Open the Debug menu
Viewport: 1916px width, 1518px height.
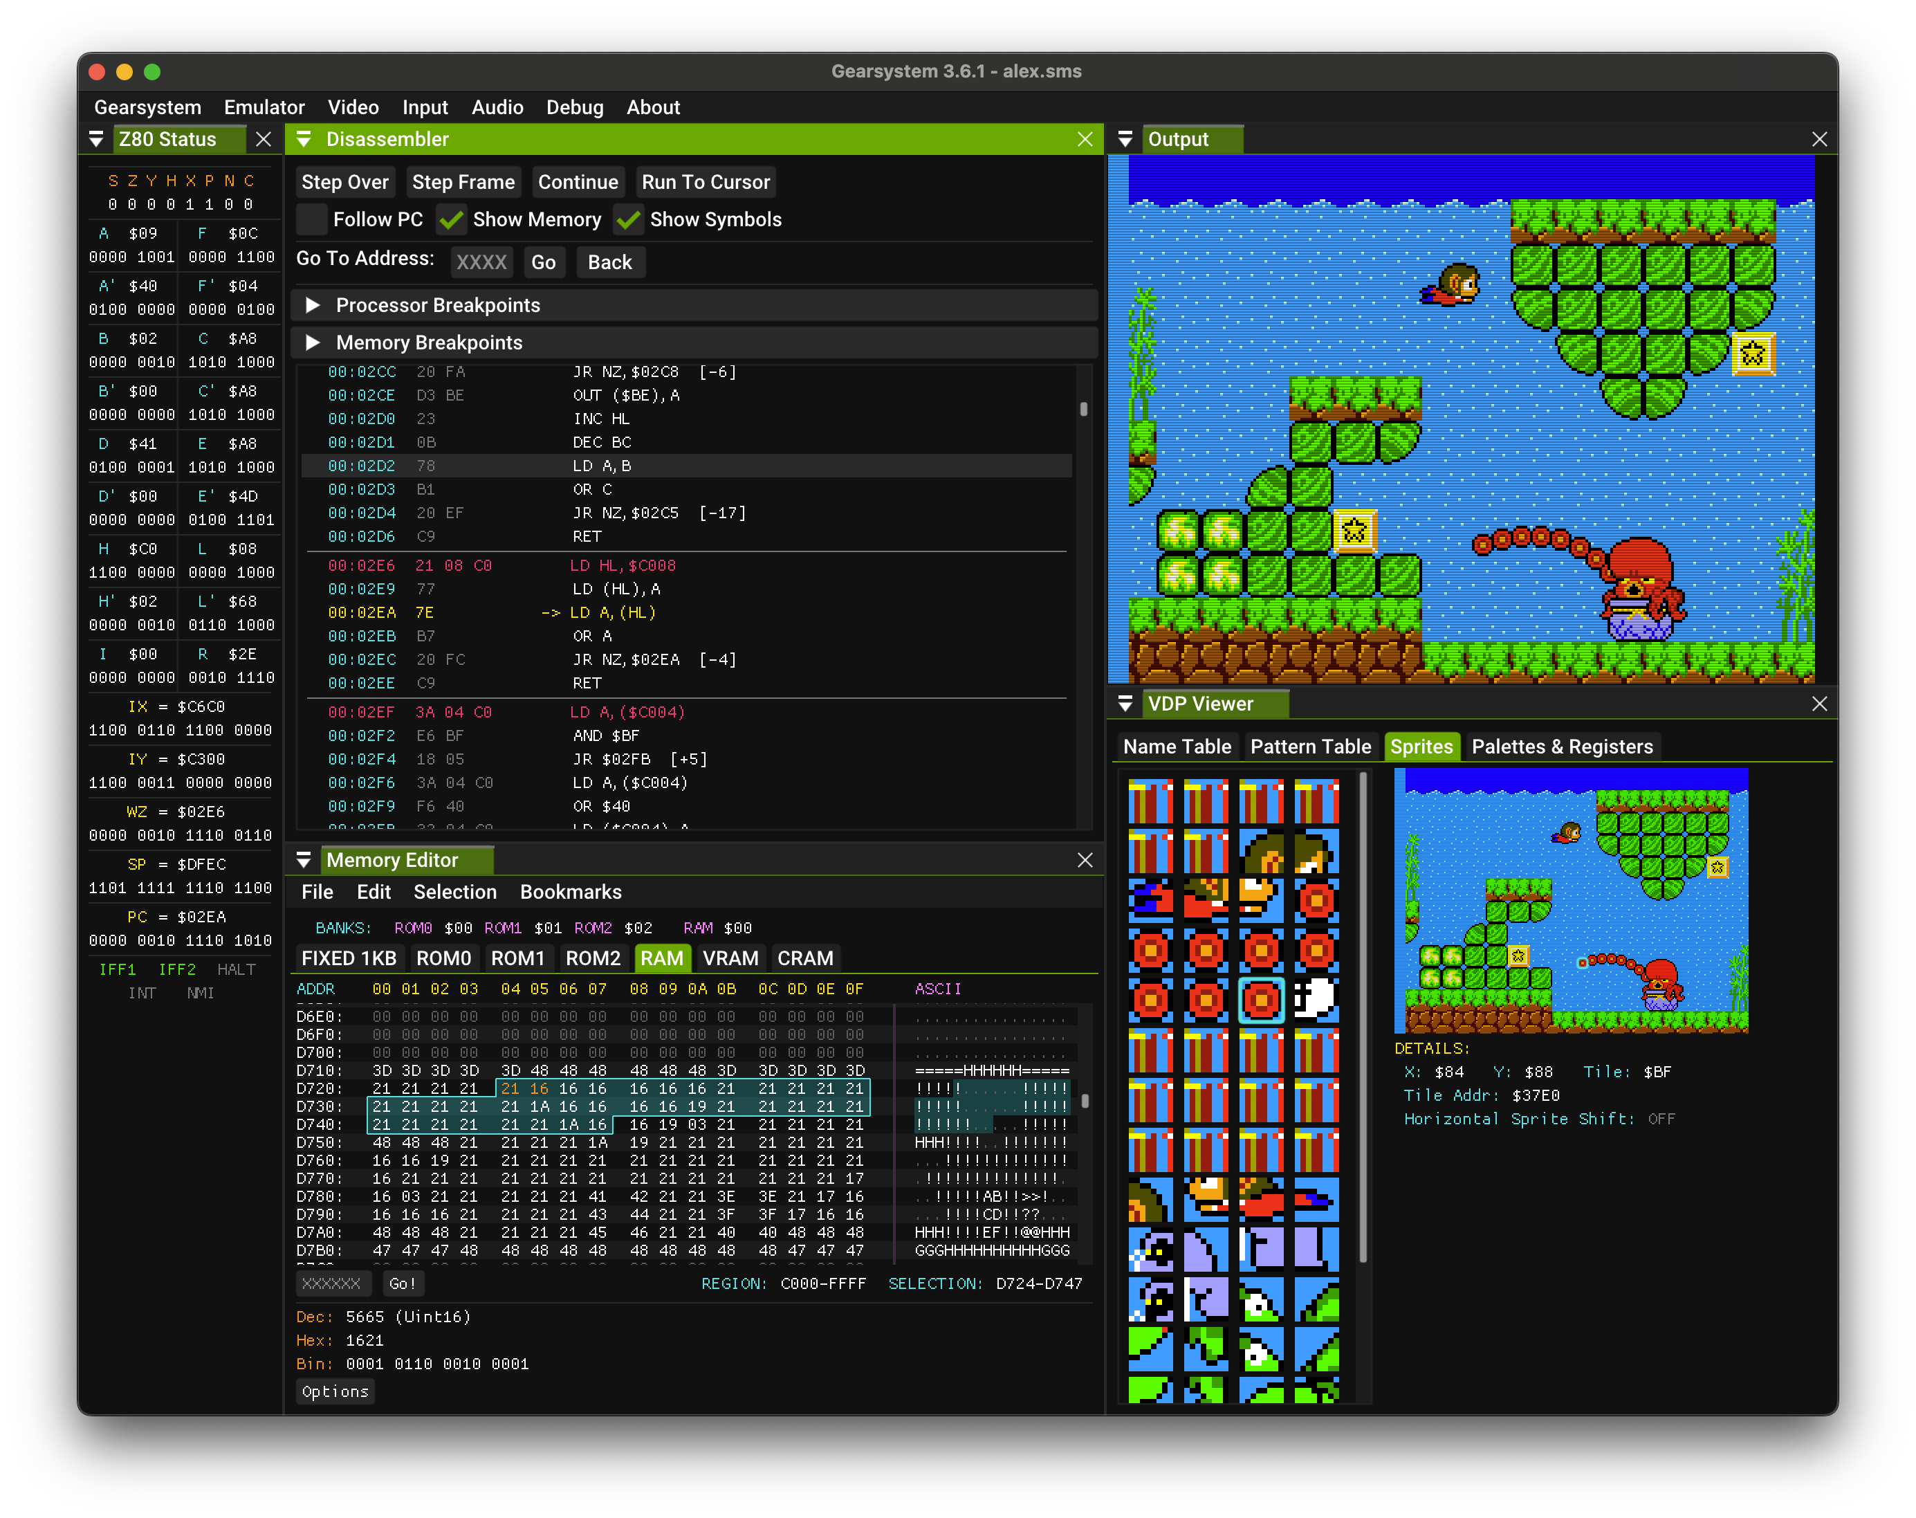(574, 107)
